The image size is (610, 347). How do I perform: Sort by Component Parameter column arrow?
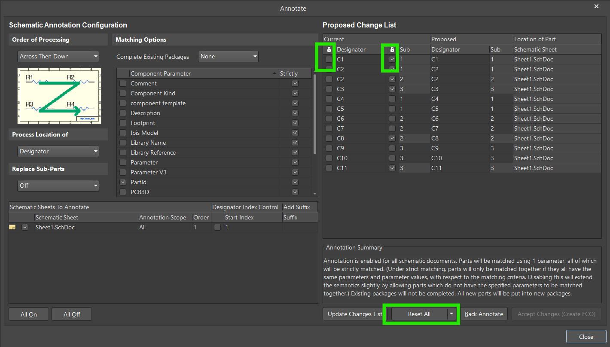(275, 73)
